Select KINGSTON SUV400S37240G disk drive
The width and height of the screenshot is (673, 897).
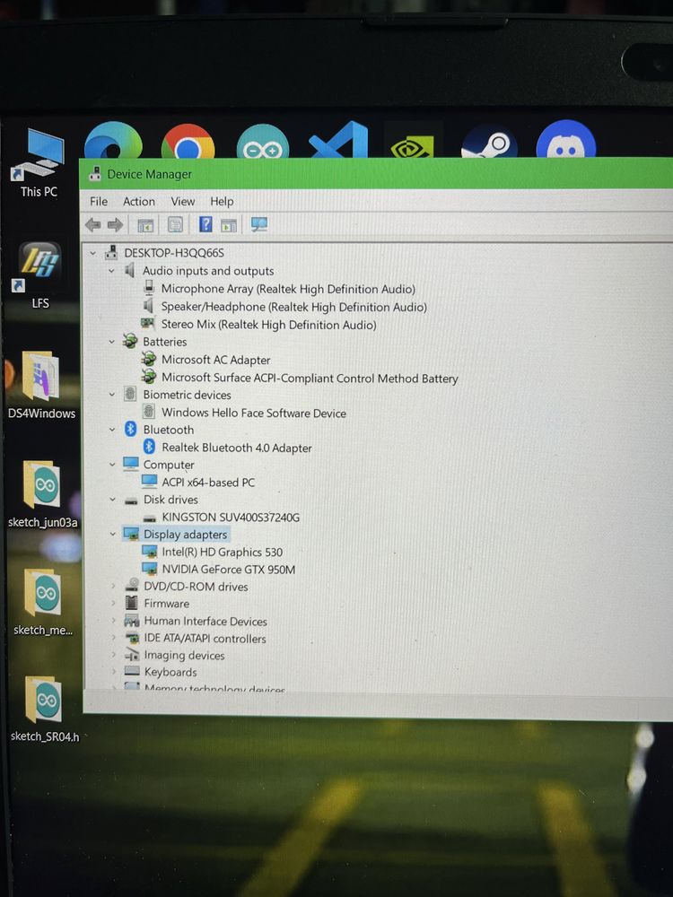pos(231,518)
